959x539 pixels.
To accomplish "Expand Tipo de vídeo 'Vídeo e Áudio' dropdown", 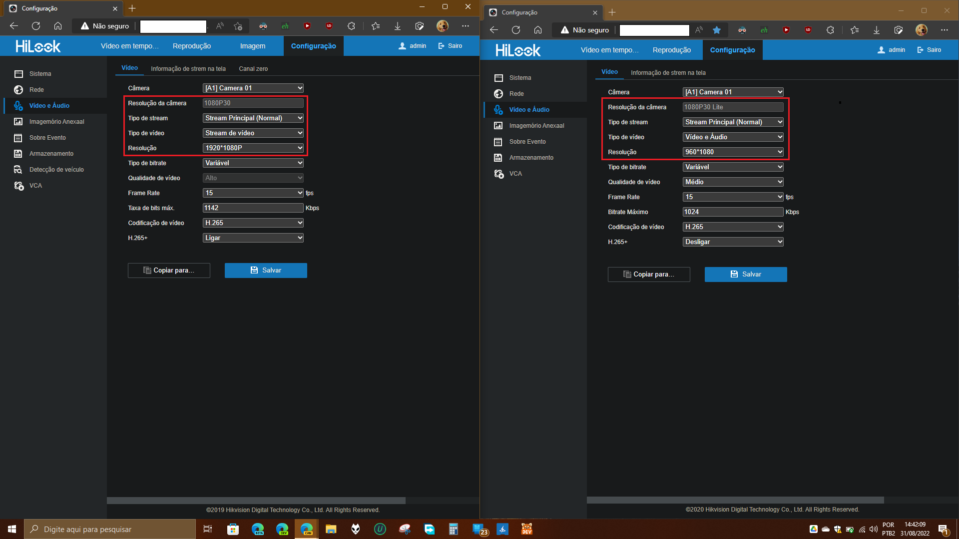I will click(733, 137).
